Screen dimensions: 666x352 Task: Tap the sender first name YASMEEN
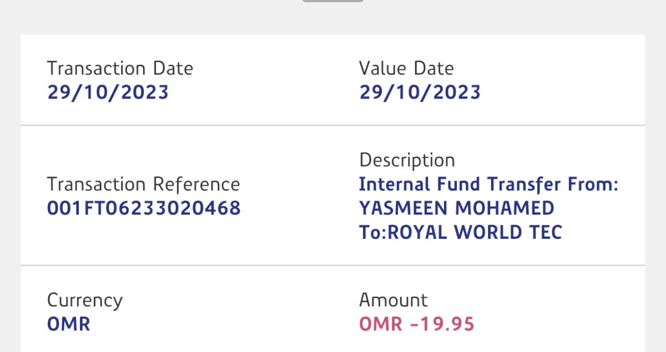(404, 208)
